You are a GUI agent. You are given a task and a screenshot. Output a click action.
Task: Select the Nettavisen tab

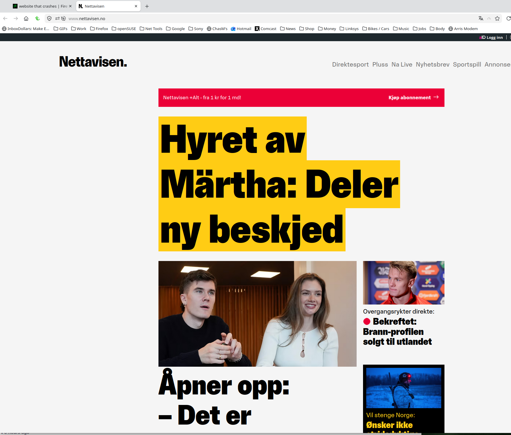[x=108, y=6]
